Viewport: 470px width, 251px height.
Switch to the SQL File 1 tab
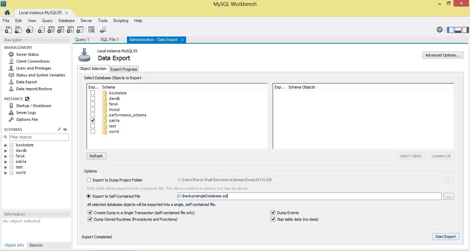coord(109,40)
